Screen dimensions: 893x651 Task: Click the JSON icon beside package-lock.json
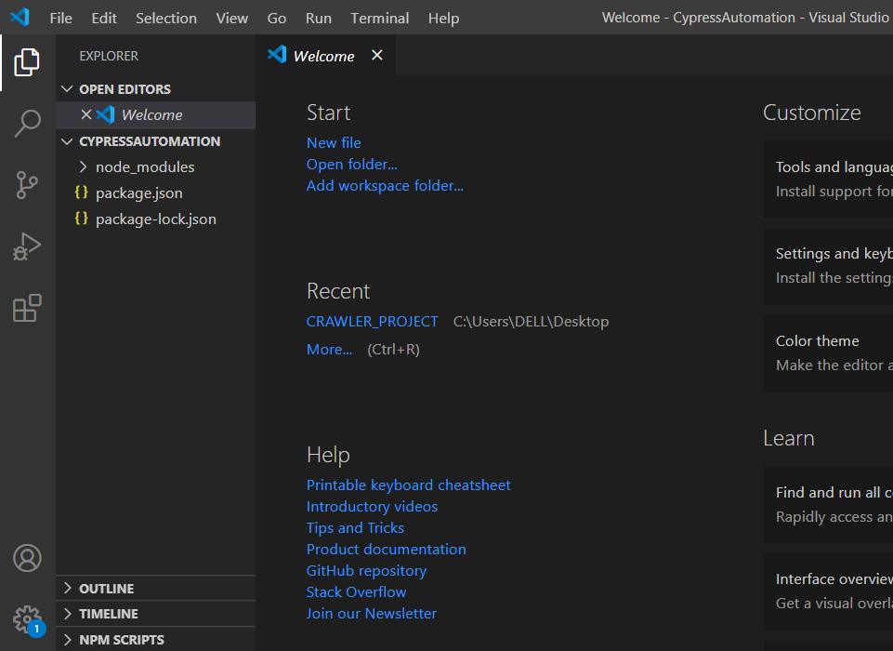point(82,219)
